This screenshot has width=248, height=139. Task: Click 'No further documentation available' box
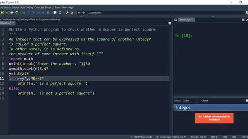click(214, 118)
